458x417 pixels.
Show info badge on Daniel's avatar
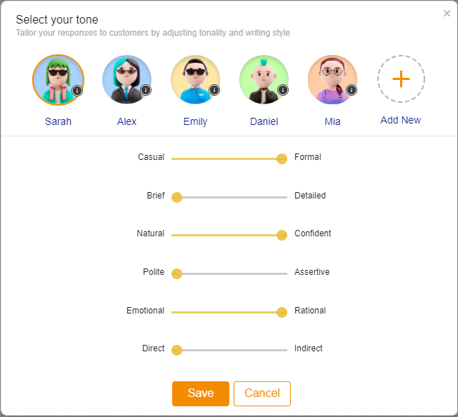pyautogui.click(x=283, y=90)
